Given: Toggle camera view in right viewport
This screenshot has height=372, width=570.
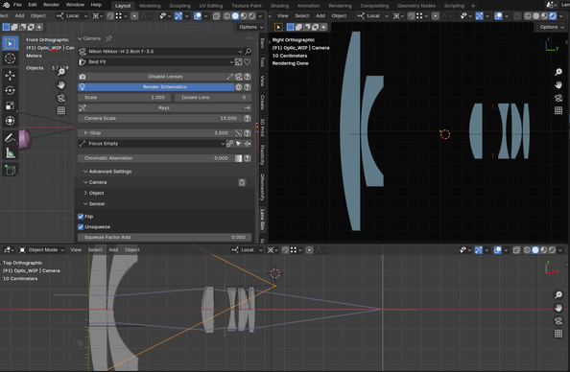Looking at the screenshot, I should (558, 98).
